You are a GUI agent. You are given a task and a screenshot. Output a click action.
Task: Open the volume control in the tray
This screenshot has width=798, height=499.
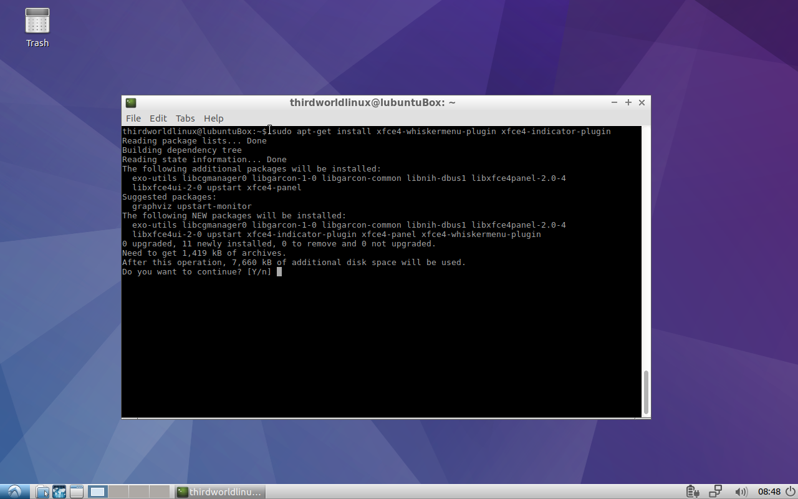click(x=742, y=492)
